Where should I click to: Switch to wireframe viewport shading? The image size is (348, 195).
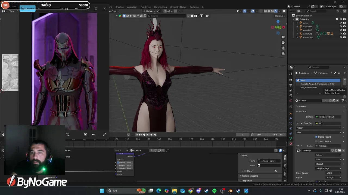pos(266,11)
